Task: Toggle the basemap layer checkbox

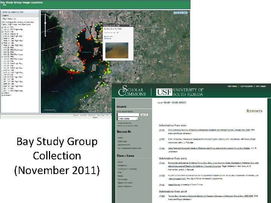Action: click(2, 95)
